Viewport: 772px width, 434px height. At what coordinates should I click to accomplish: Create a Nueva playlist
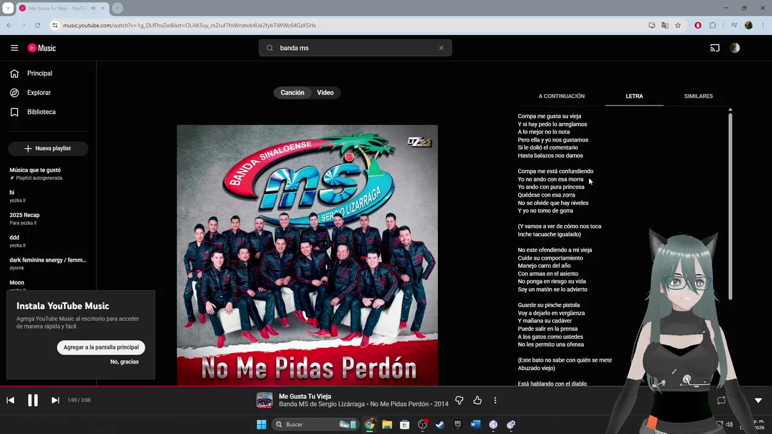48,148
